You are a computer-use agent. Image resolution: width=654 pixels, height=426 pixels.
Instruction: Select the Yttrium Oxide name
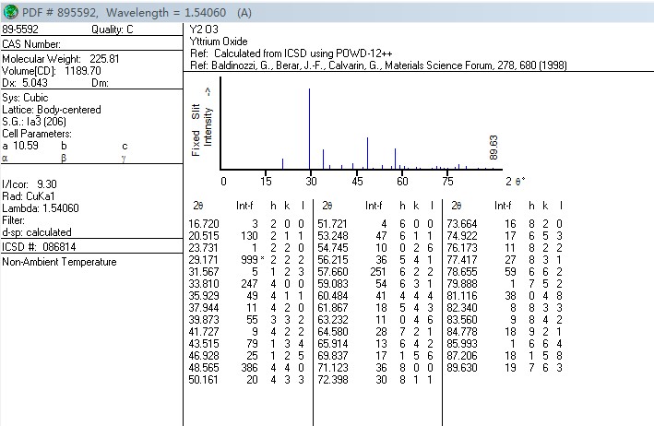pyautogui.click(x=219, y=41)
